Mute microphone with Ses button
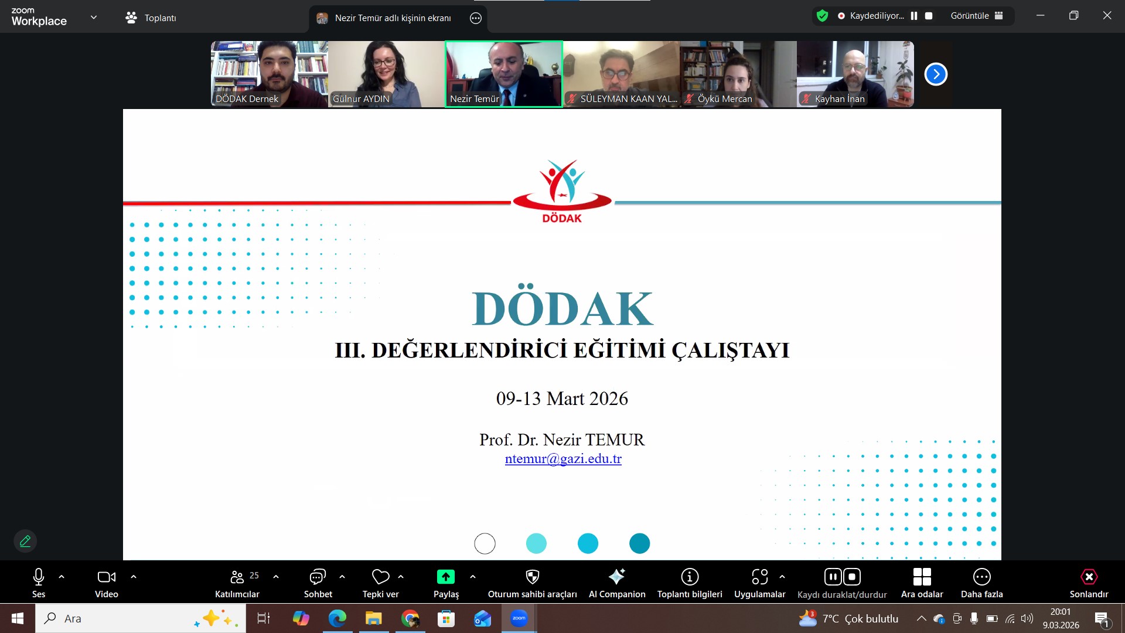Screen dimensions: 1125x633 [x=39, y=577]
